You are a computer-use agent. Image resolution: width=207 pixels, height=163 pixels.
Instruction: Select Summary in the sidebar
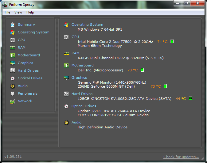point(26,25)
